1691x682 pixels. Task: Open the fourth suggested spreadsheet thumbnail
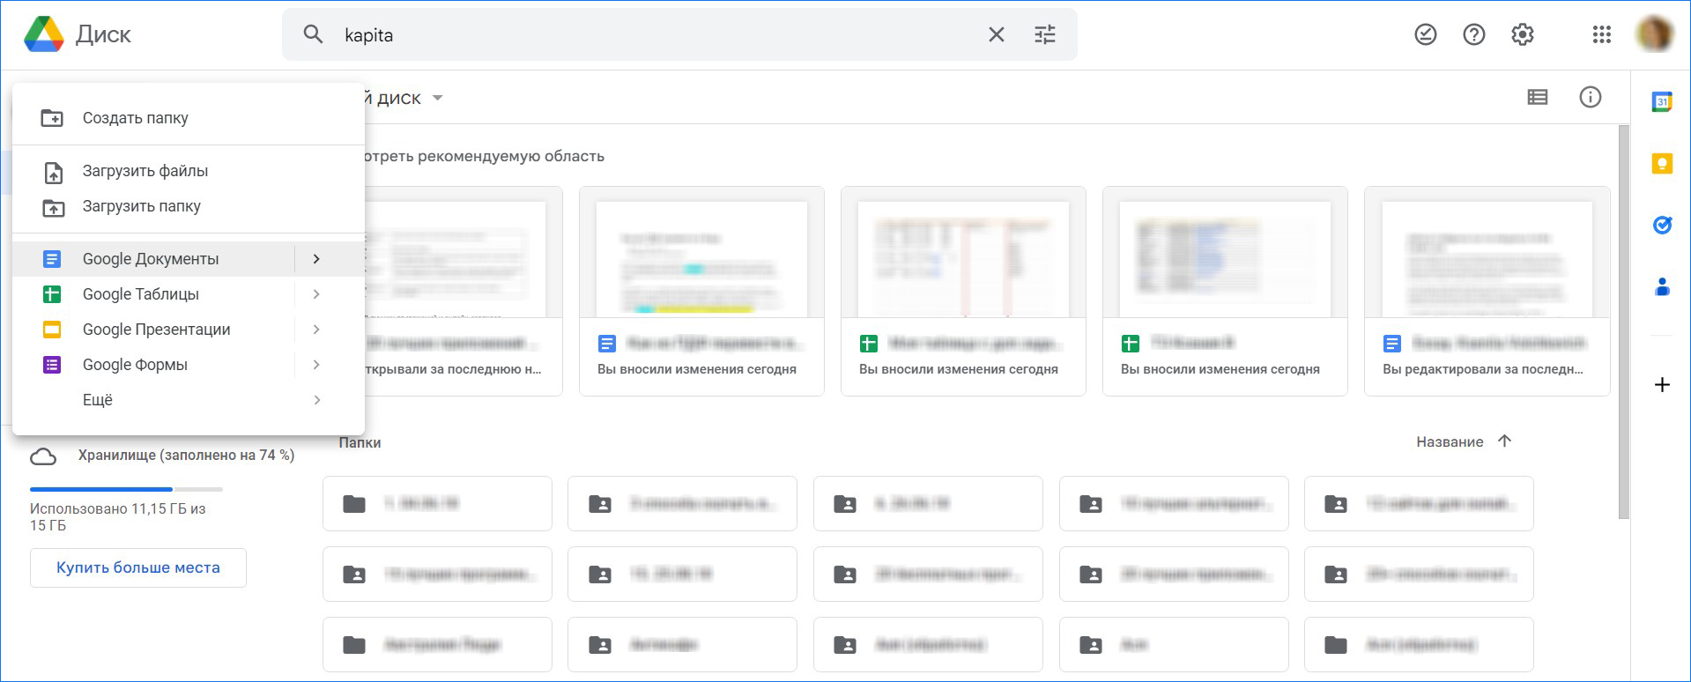click(x=1225, y=259)
